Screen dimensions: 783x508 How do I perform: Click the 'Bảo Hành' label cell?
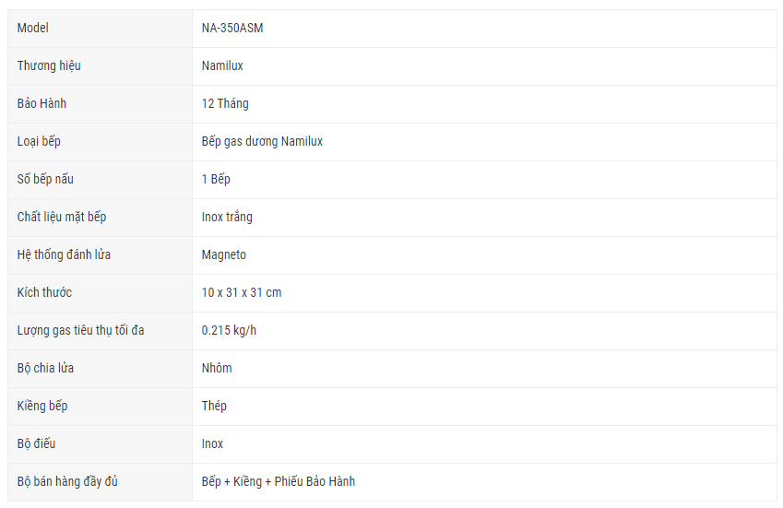pyautogui.click(x=42, y=104)
